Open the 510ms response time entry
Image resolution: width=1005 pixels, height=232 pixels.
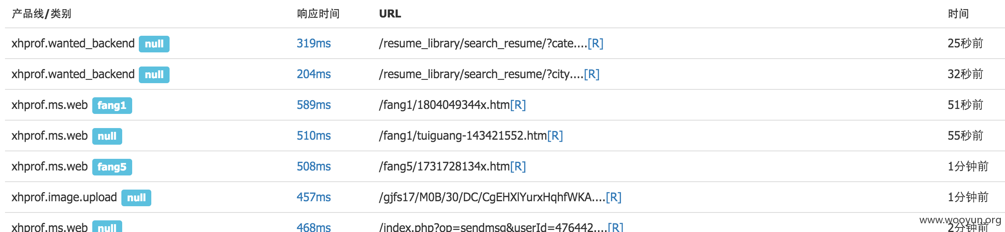pyautogui.click(x=313, y=136)
